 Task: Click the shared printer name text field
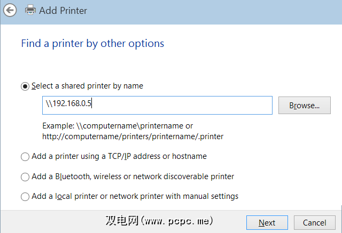click(182, 105)
